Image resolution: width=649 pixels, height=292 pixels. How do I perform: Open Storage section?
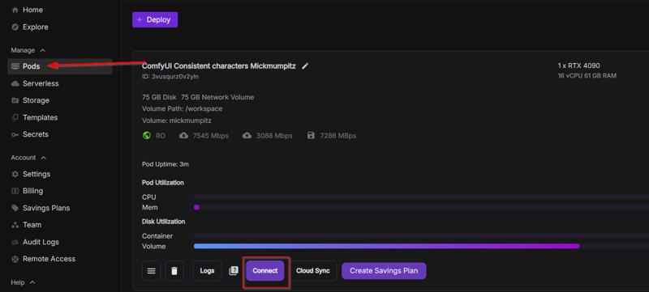click(36, 100)
